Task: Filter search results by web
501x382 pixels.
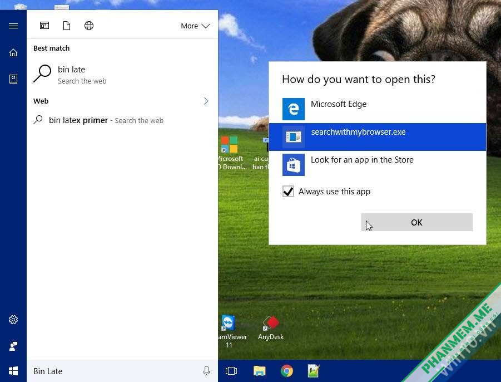Action: coord(89,26)
